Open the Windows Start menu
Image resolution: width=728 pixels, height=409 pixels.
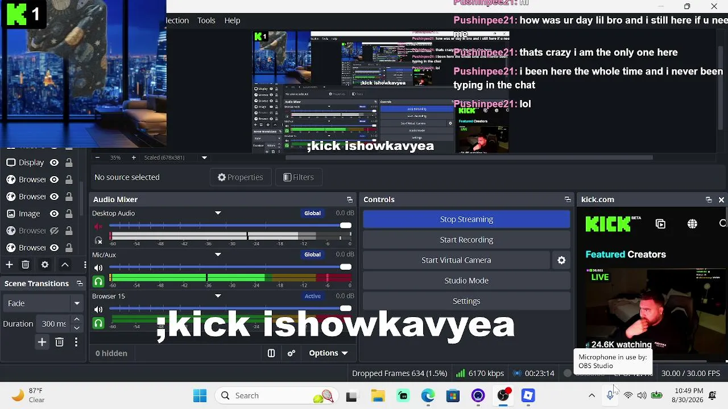[x=200, y=395]
